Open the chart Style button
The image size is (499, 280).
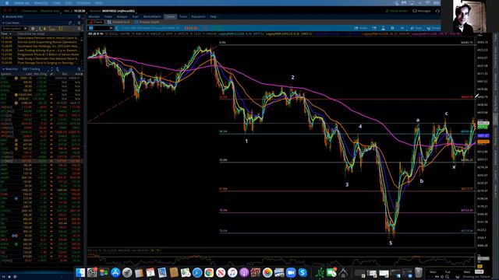(416, 28)
